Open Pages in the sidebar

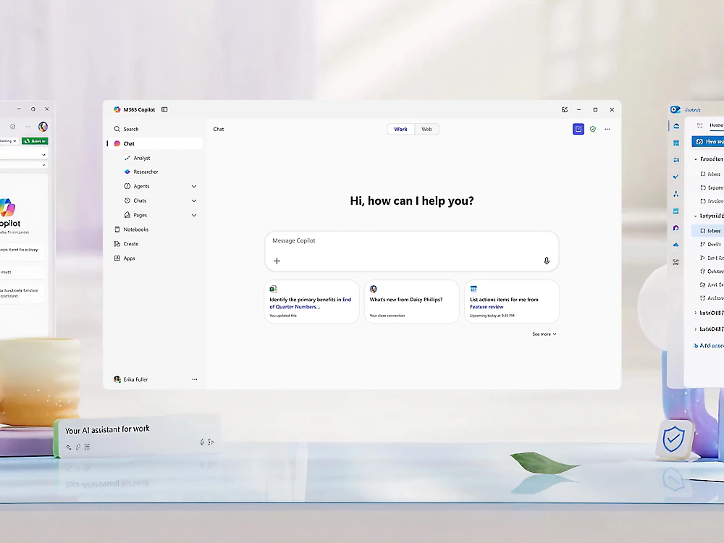(136, 215)
